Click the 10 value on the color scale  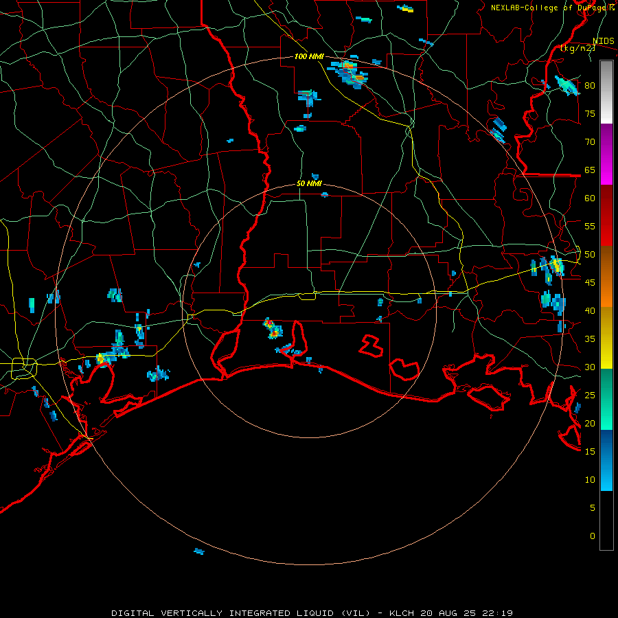[590, 480]
